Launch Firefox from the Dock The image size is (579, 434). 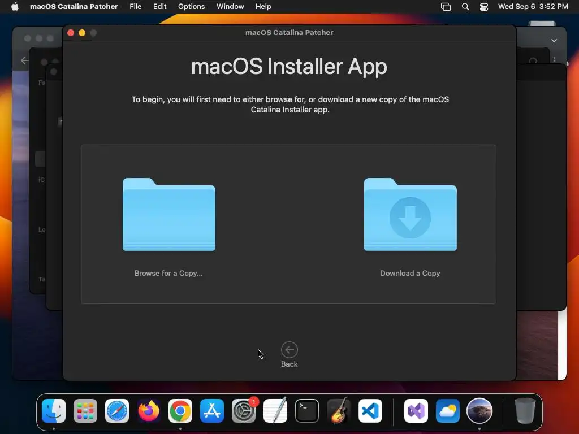(x=149, y=411)
